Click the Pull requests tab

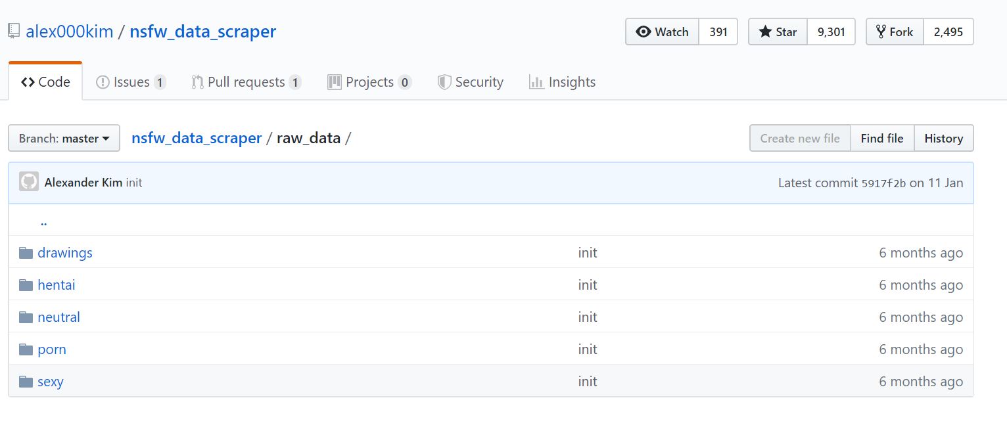point(246,82)
